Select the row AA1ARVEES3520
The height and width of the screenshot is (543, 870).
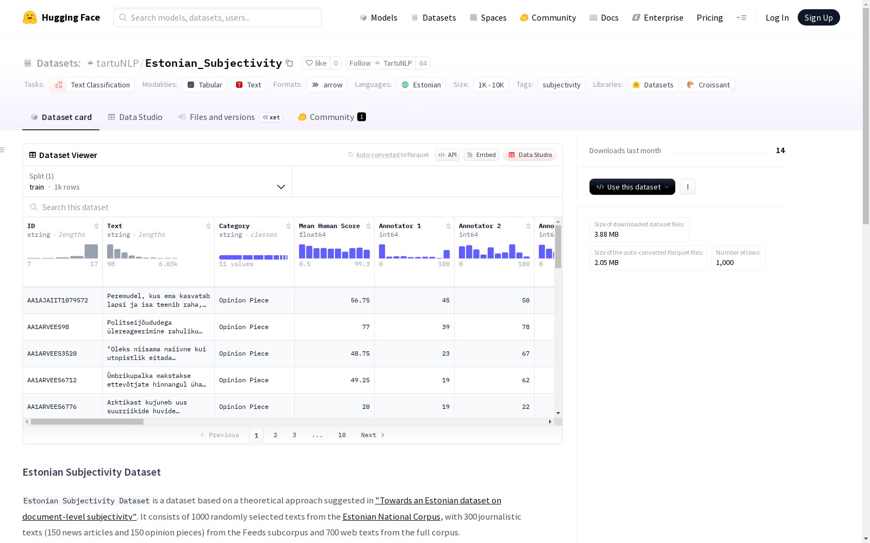click(289, 353)
